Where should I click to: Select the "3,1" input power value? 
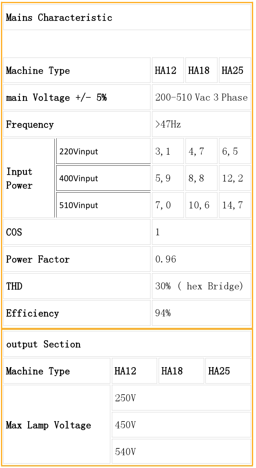click(x=168, y=151)
